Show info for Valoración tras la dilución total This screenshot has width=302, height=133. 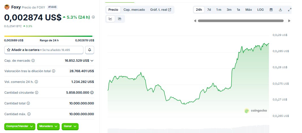(53, 71)
